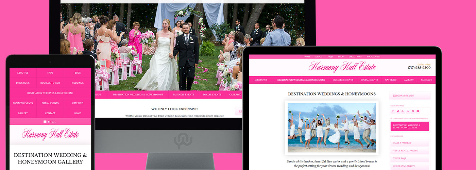This screenshot has width=476, height=170.
Task: Select Social Events on desktop navigation bar
Action: (212, 95)
